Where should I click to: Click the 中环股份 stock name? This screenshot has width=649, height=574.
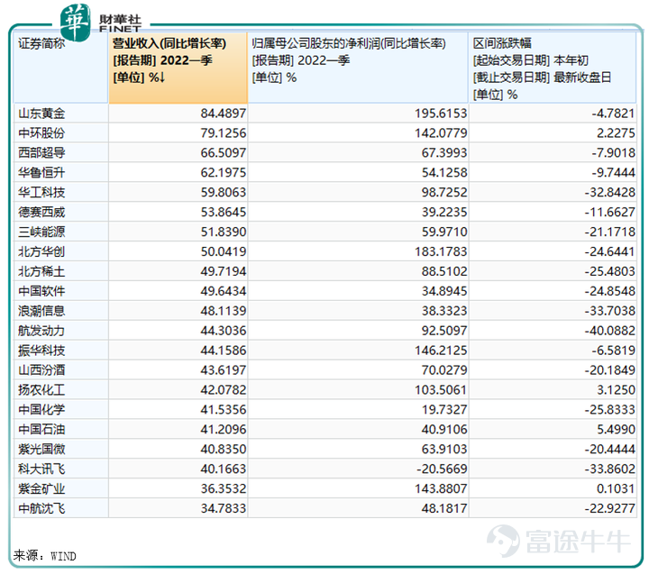(41, 133)
